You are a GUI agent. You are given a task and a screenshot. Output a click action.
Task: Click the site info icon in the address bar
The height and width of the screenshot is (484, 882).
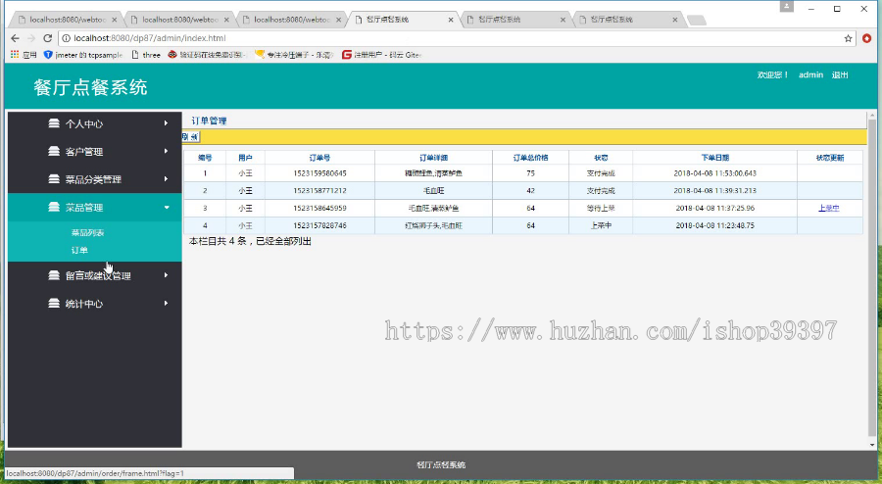(66, 38)
